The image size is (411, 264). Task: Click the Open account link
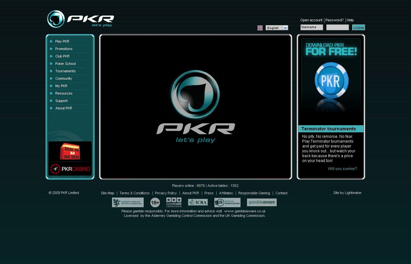(311, 20)
